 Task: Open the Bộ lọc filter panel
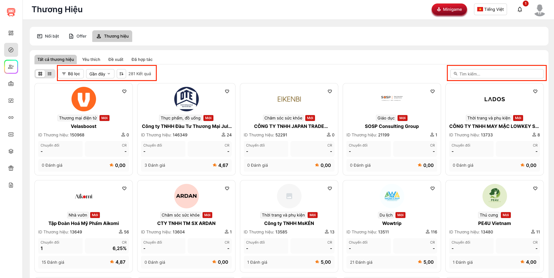(x=71, y=74)
